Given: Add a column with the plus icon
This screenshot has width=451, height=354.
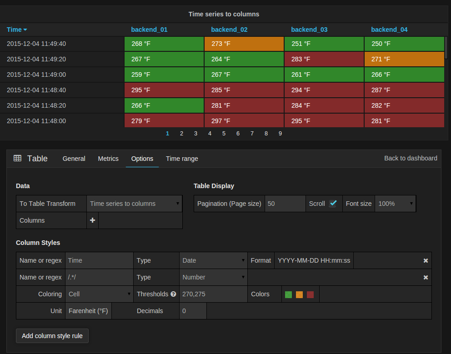Looking at the screenshot, I should tap(92, 220).
